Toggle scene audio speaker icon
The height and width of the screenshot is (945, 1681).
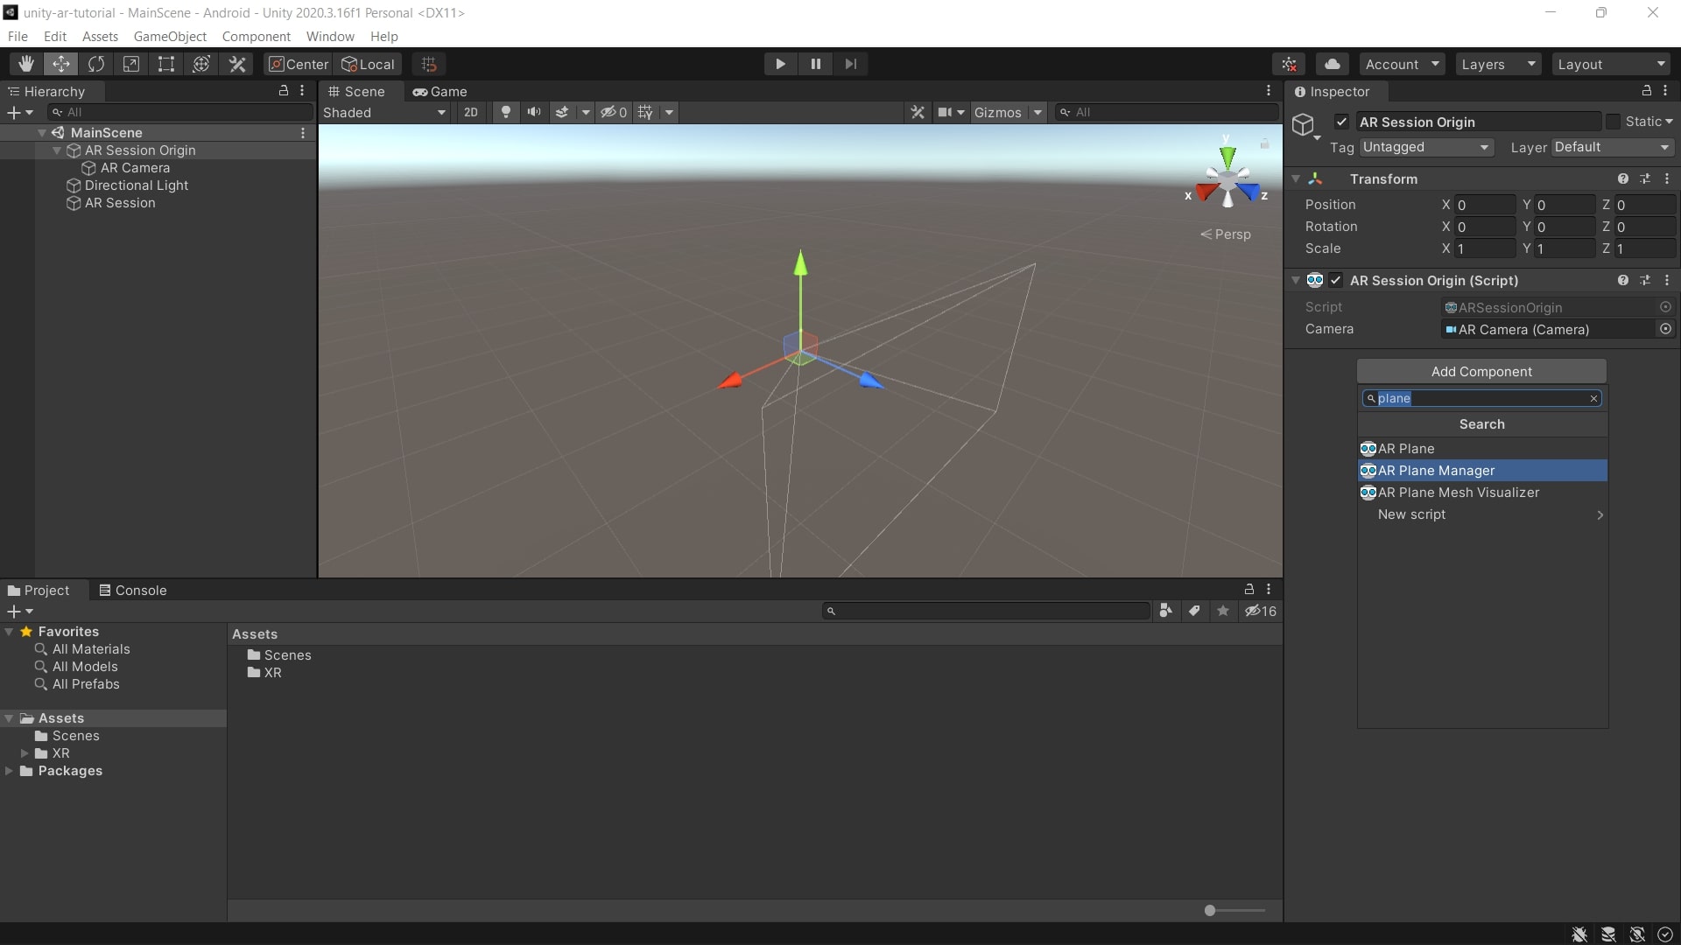coord(533,112)
